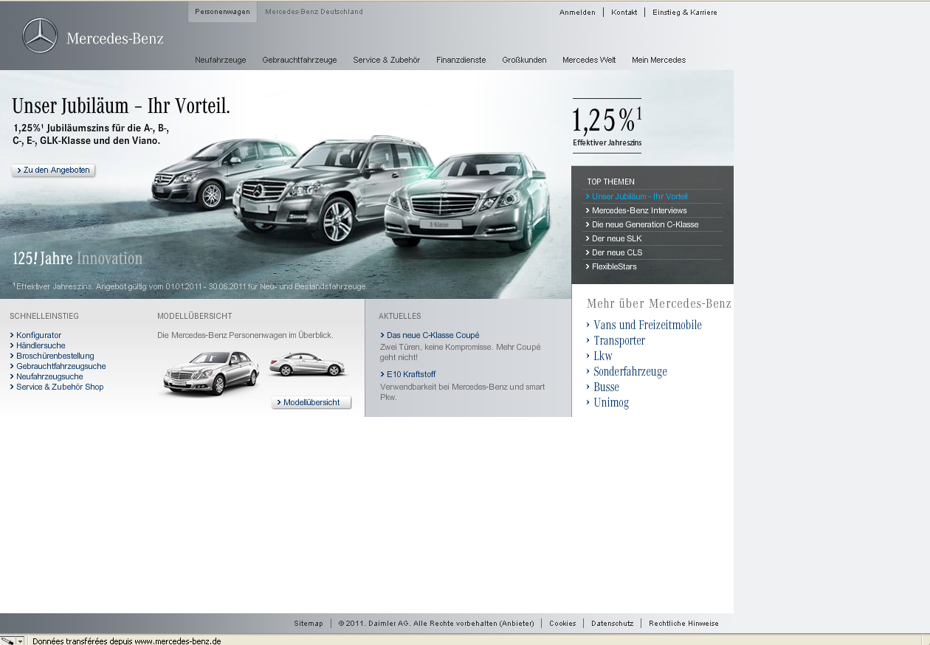This screenshot has height=645, width=930.
Task: Open the Großkunden menu
Action: pyautogui.click(x=524, y=60)
